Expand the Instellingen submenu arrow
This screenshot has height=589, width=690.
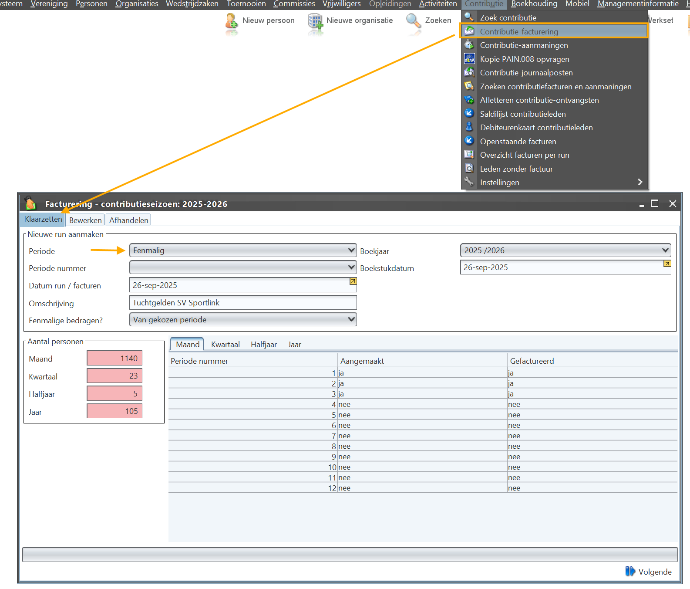[640, 182]
